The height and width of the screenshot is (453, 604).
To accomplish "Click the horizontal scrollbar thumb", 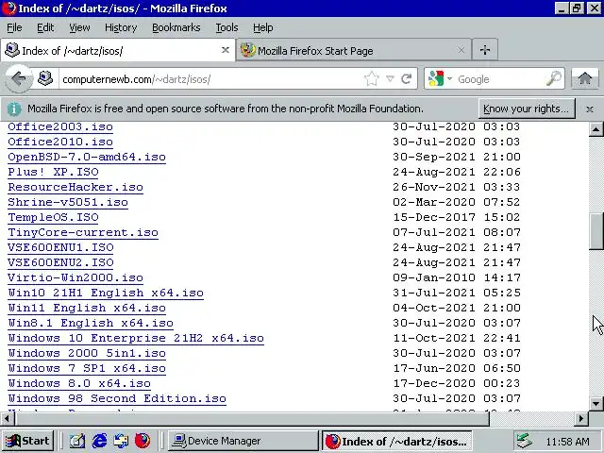I will (x=252, y=418).
